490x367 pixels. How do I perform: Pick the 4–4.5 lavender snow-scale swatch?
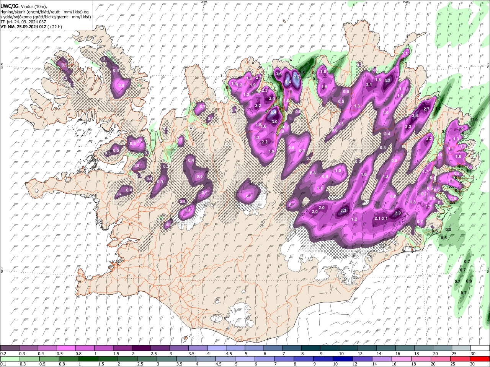pos(217,348)
